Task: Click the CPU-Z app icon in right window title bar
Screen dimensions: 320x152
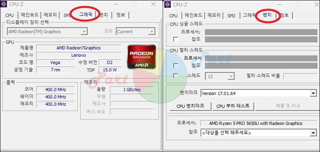Action: tap(168, 4)
